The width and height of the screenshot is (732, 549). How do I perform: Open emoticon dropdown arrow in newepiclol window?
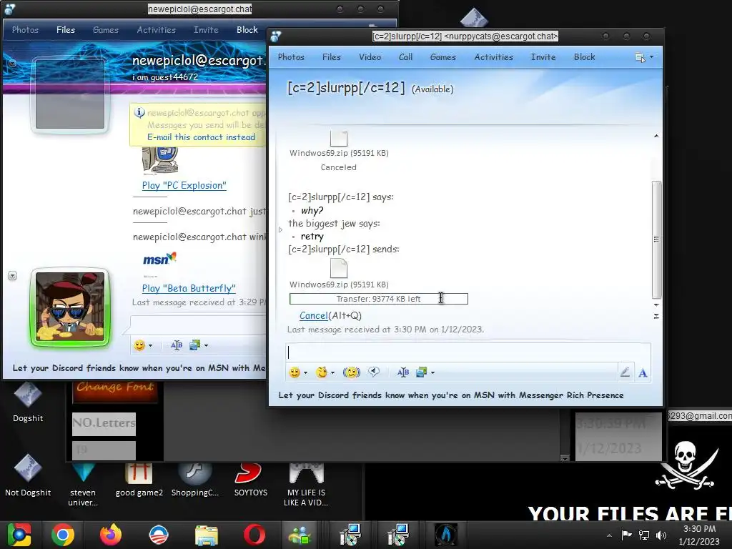tap(150, 345)
